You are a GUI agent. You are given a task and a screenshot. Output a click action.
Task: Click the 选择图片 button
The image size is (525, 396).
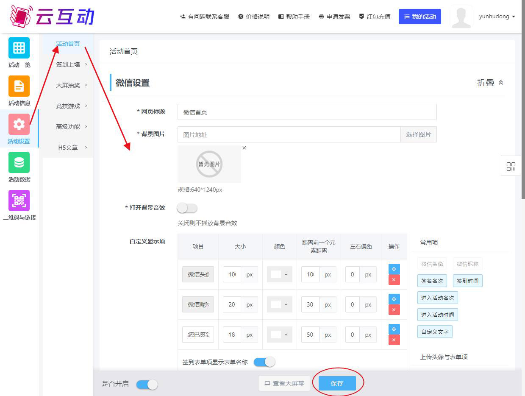coord(418,134)
